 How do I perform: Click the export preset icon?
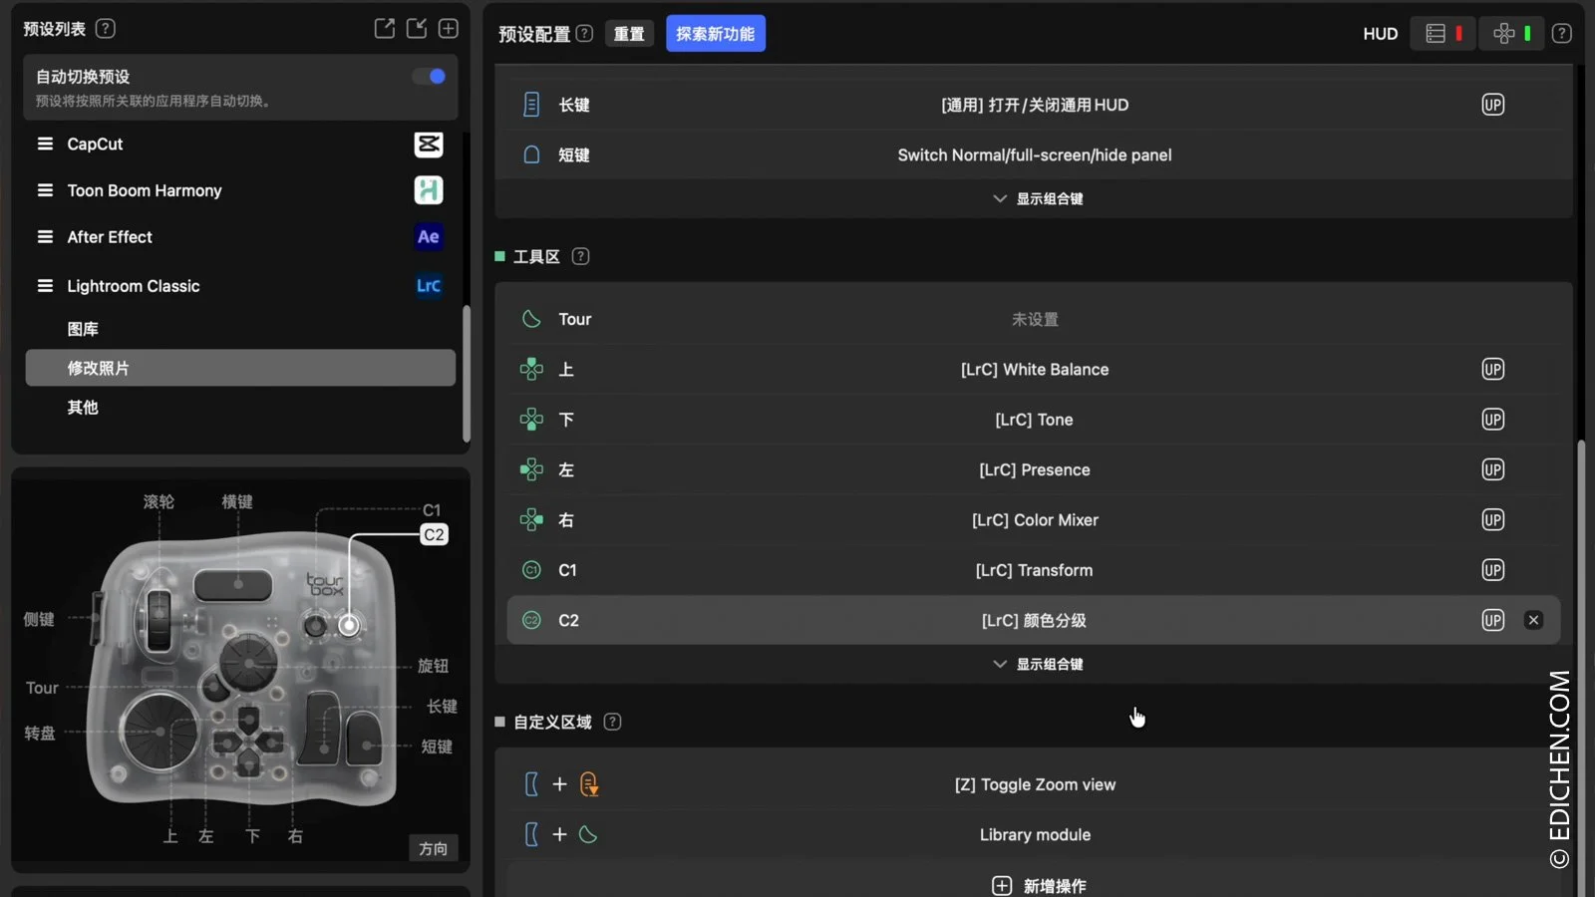(x=384, y=29)
